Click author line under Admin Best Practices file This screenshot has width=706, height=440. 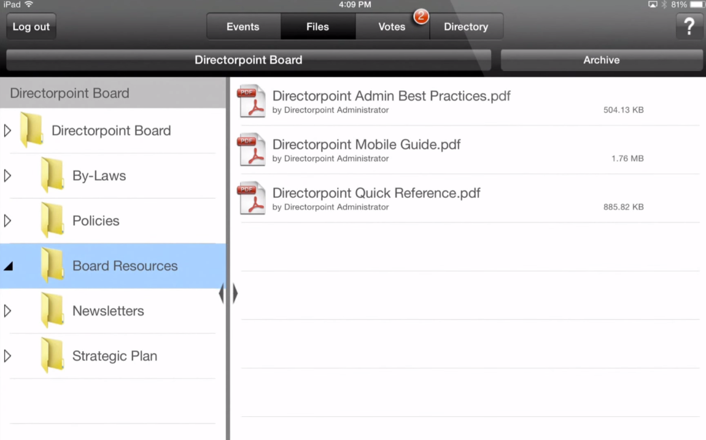click(330, 110)
